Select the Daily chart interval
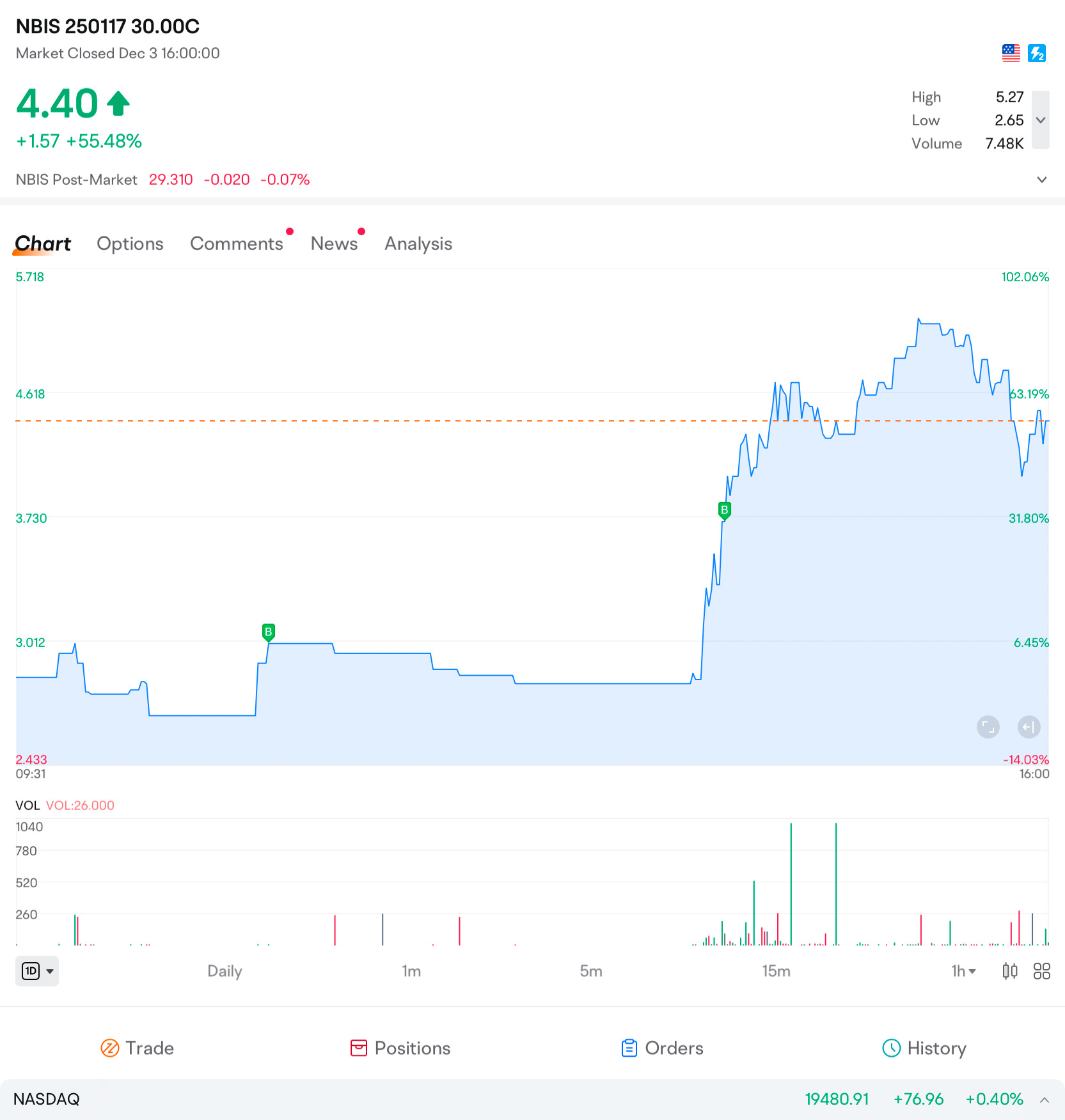 [x=225, y=971]
